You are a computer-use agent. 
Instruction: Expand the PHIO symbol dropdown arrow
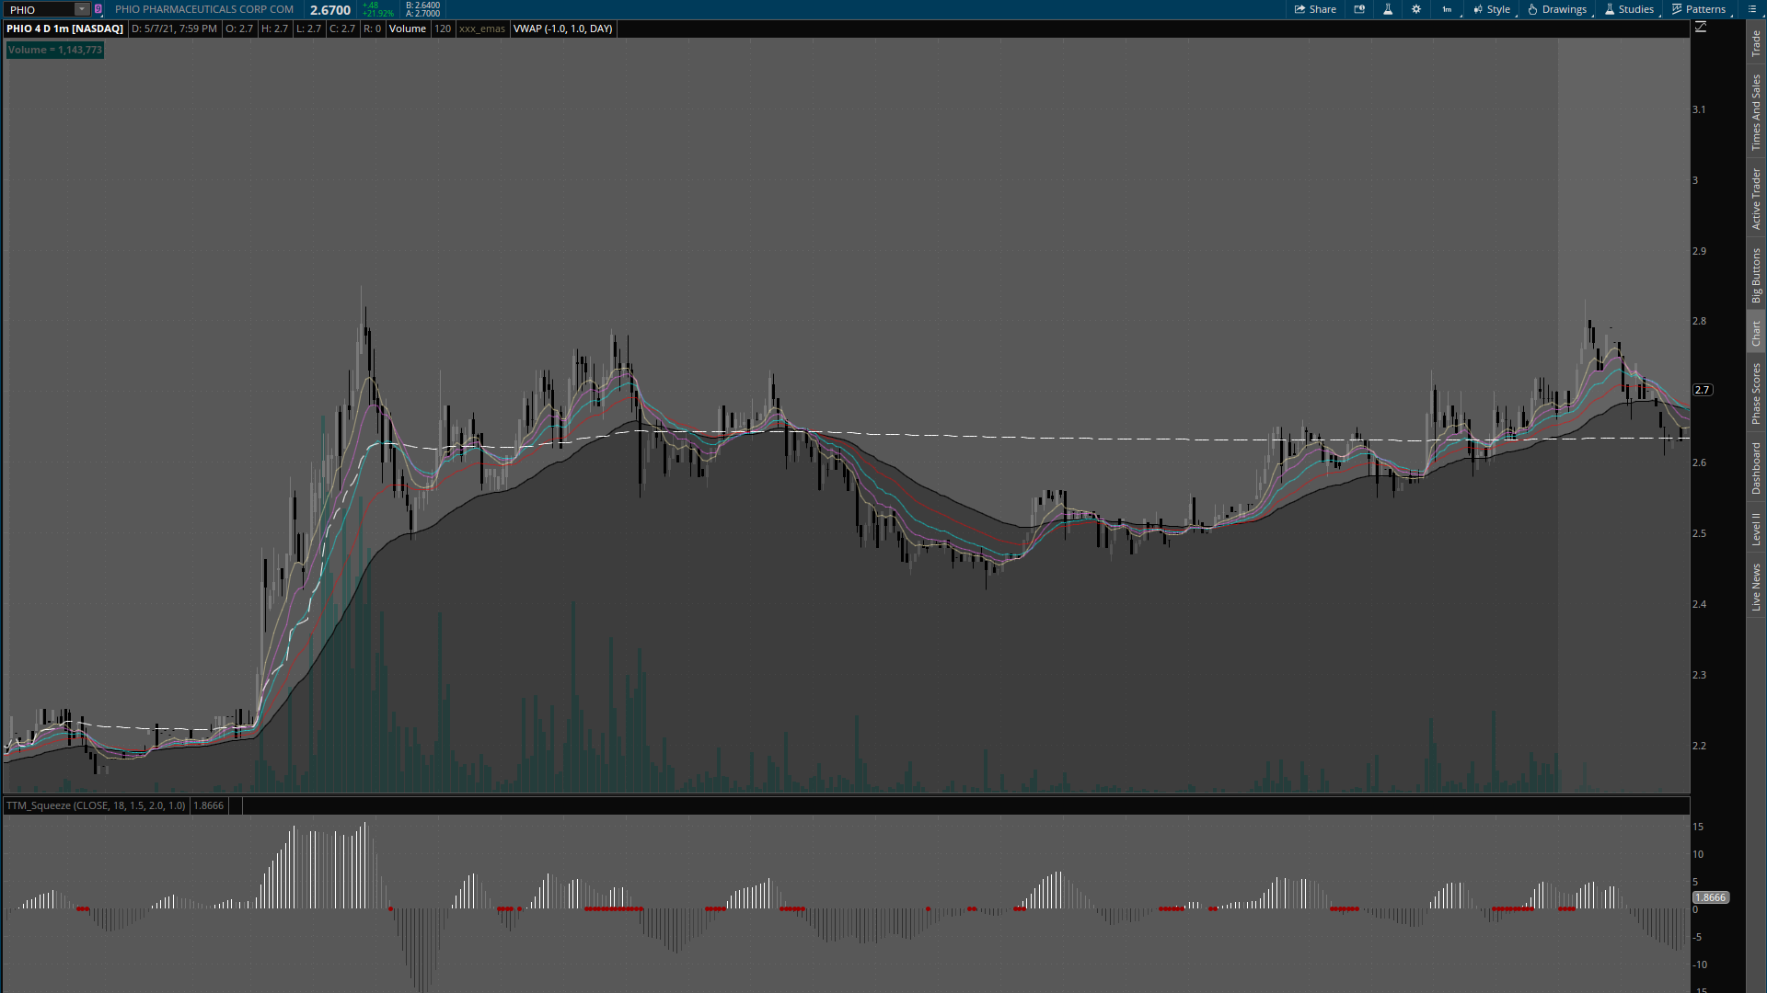click(82, 9)
